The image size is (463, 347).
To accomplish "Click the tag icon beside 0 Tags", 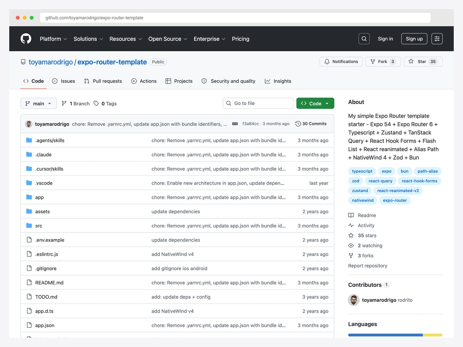I will (x=96, y=103).
